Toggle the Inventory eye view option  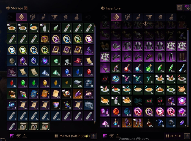tap(187, 7)
